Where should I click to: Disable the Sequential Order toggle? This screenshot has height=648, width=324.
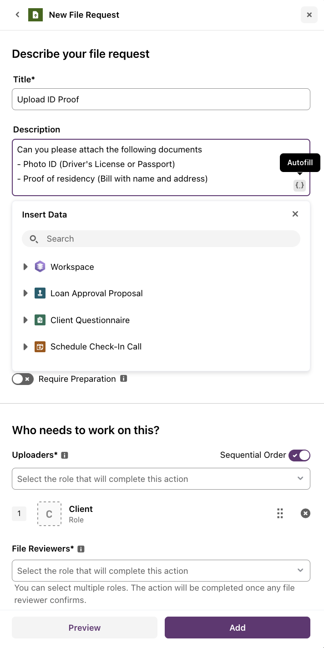click(299, 455)
